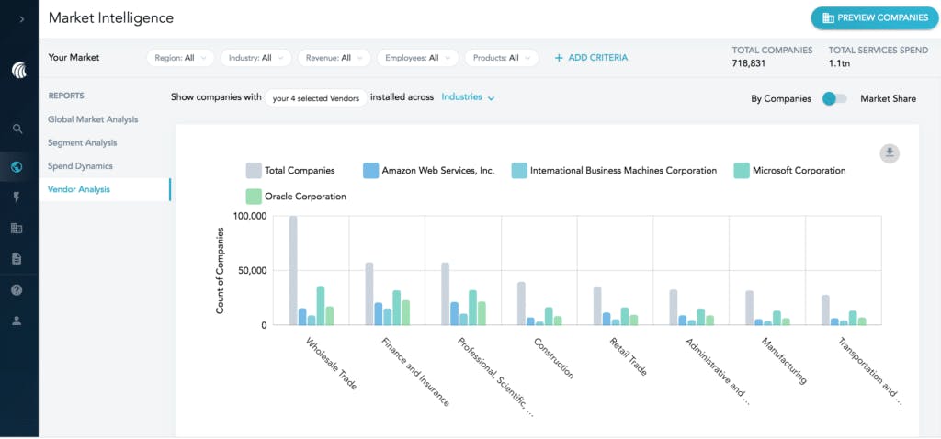Screen dimensions: 941x439
Task: Open the building companies icon in sidebar
Action: (17, 228)
